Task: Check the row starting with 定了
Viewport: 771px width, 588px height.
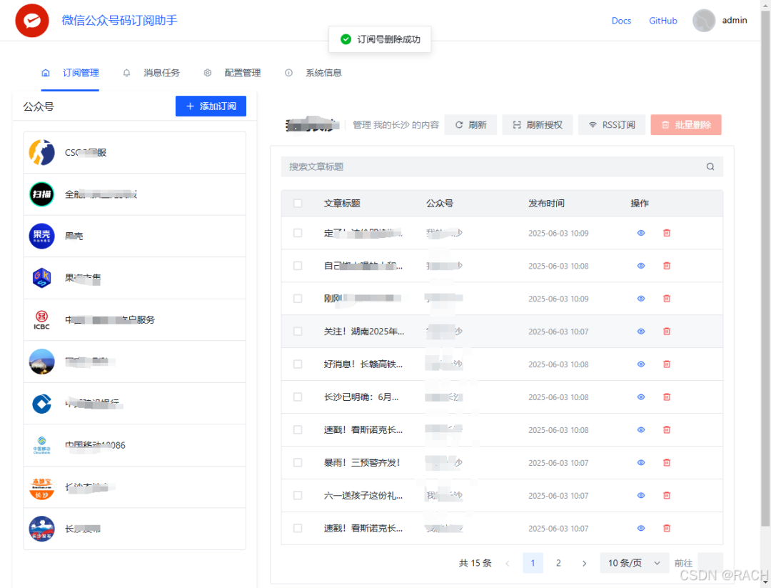Action: pos(298,233)
